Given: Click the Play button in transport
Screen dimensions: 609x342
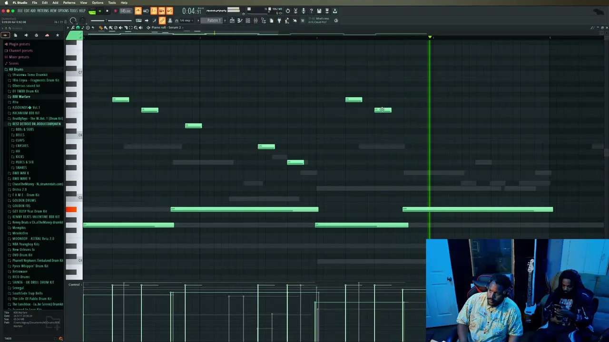Looking at the screenshot, I should point(100,11).
